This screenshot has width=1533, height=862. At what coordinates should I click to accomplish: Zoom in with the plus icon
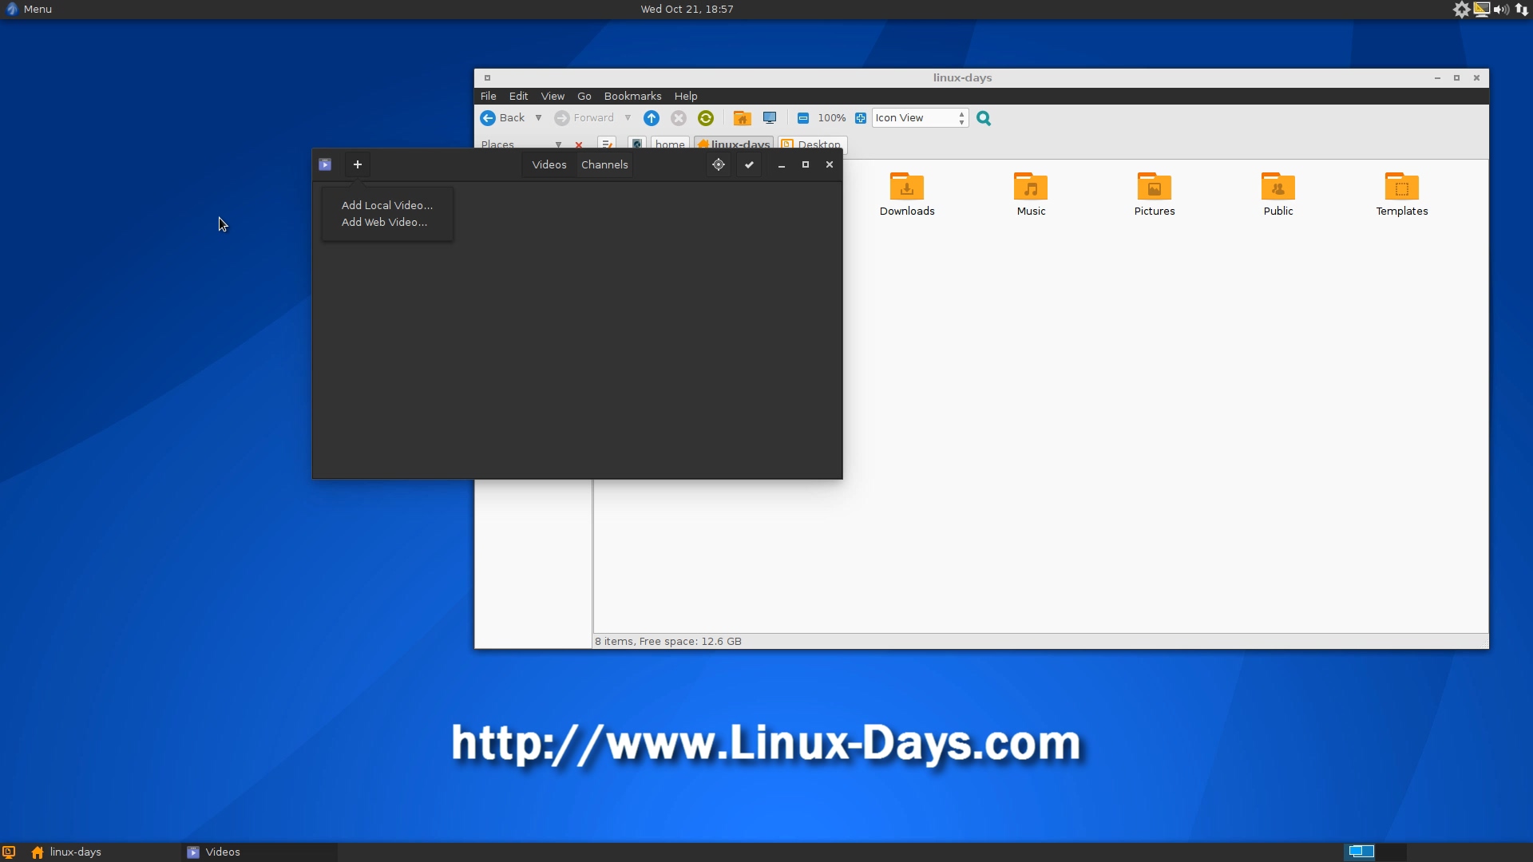point(861,118)
